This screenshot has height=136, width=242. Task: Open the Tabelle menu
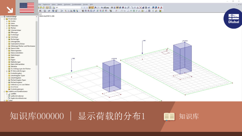(60, 4)
